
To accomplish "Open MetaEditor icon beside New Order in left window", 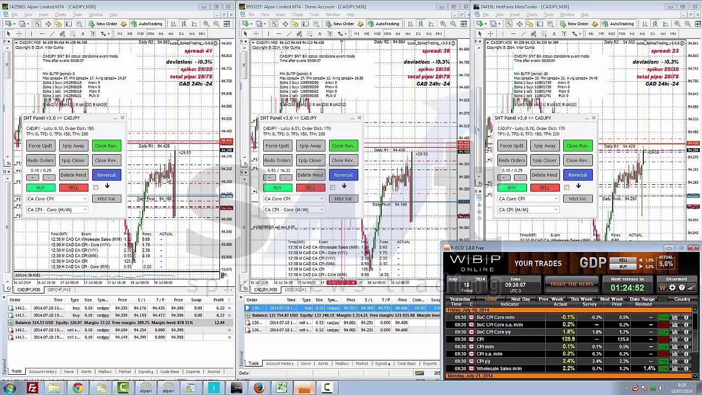I will [x=123, y=24].
